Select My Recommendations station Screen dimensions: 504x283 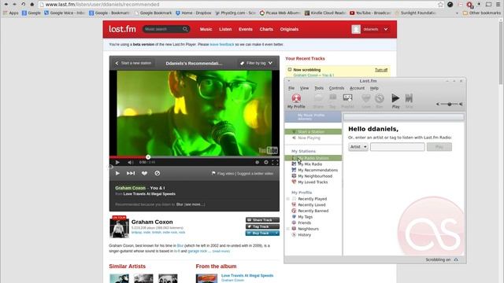(x=317, y=170)
